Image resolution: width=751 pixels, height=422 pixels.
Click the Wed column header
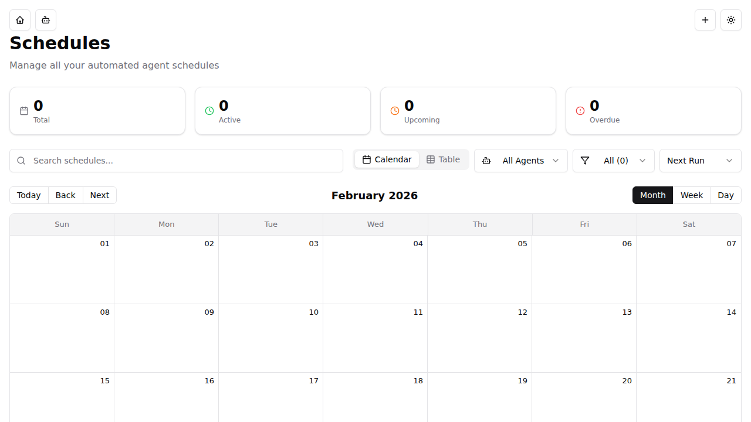pos(375,224)
